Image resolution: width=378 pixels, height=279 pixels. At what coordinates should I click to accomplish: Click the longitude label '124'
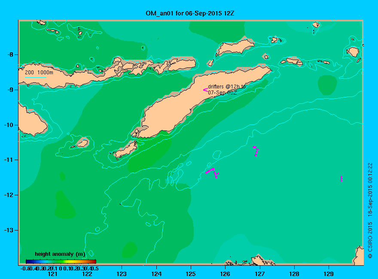[x=156, y=274]
